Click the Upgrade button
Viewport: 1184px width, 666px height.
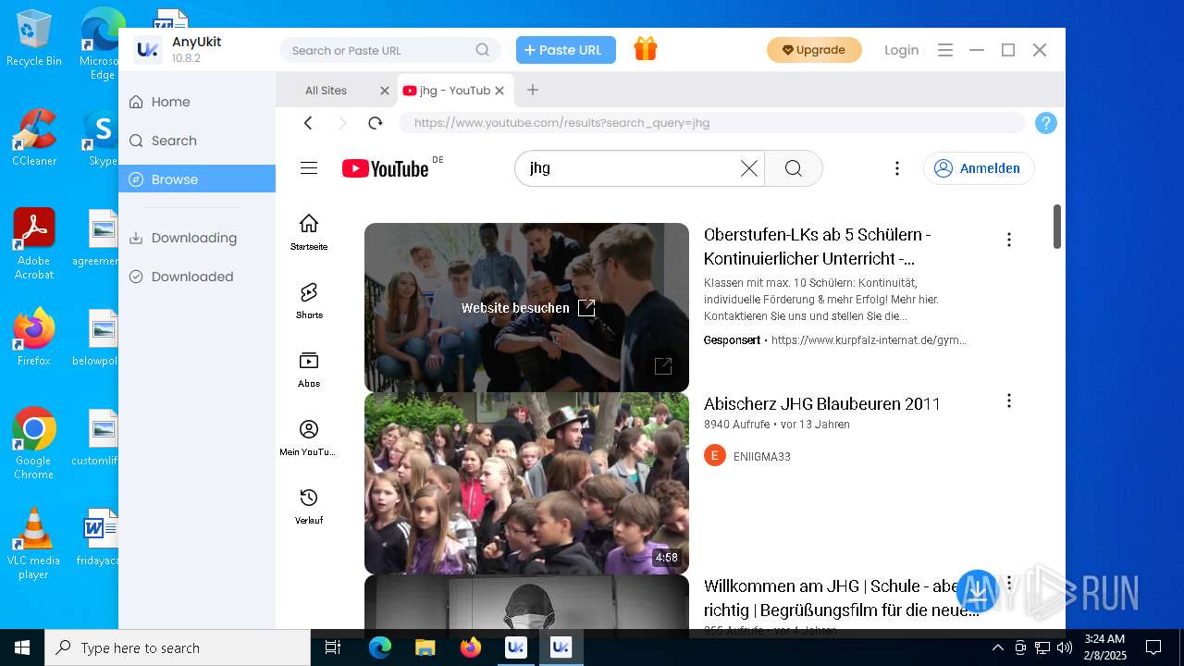pos(814,50)
